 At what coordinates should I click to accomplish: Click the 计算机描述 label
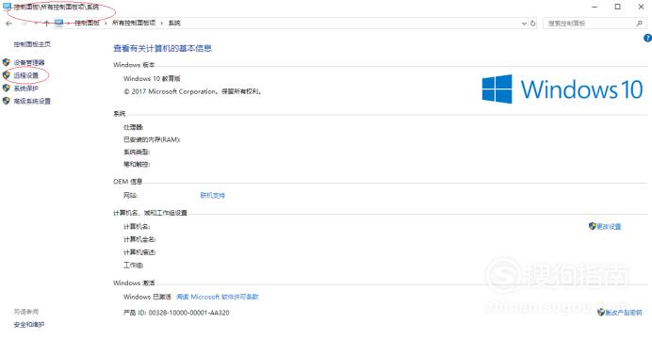pos(139,252)
